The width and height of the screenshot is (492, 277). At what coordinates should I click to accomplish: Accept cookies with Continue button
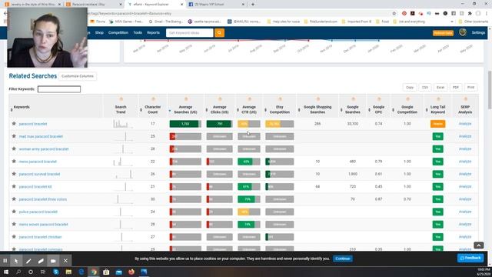342,259
